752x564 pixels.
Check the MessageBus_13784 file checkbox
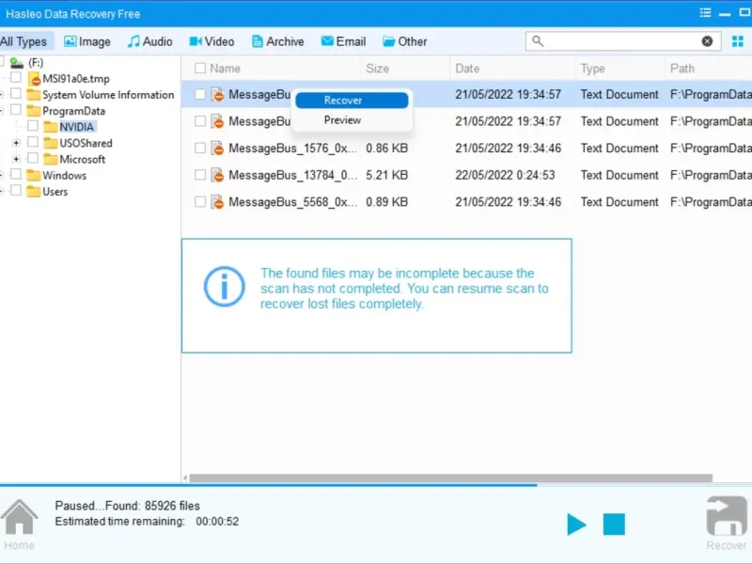(200, 175)
